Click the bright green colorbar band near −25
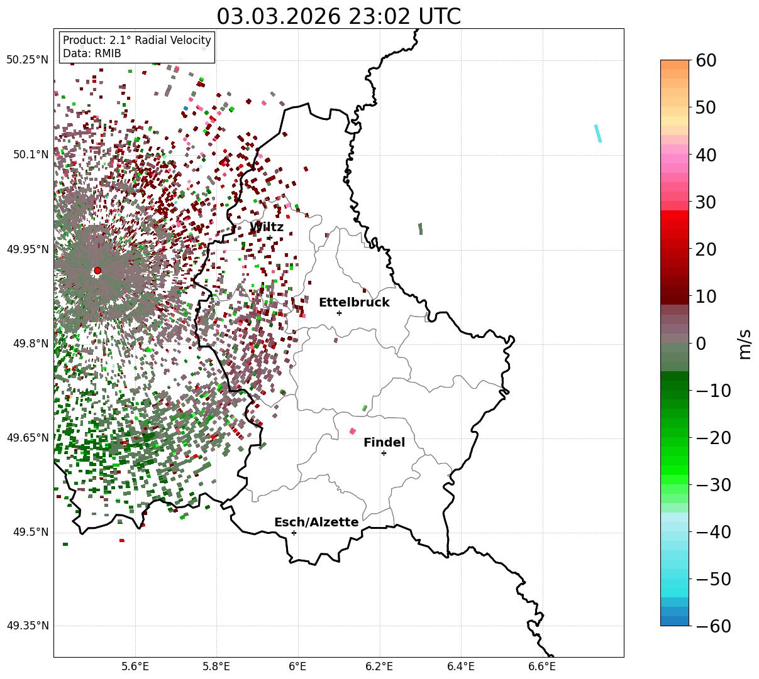Image resolution: width=759 pixels, height=679 pixels. tap(675, 462)
